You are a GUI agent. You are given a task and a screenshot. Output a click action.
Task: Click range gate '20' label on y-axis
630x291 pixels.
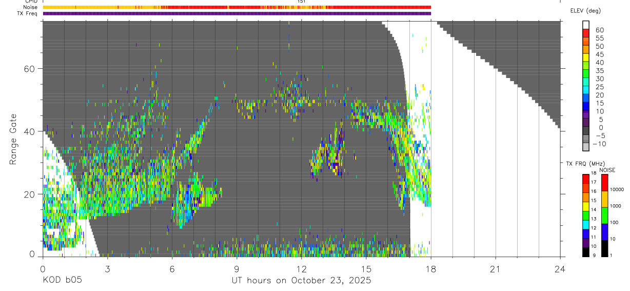29,194
